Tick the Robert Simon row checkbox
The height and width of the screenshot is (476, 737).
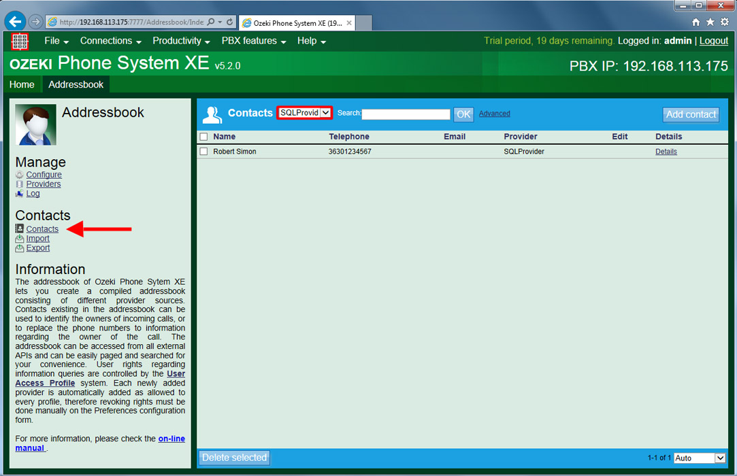click(x=203, y=152)
